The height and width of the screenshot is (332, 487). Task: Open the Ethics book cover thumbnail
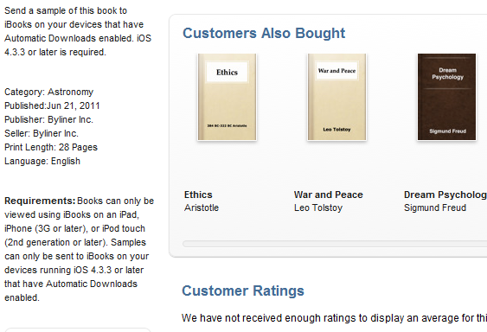point(227,97)
